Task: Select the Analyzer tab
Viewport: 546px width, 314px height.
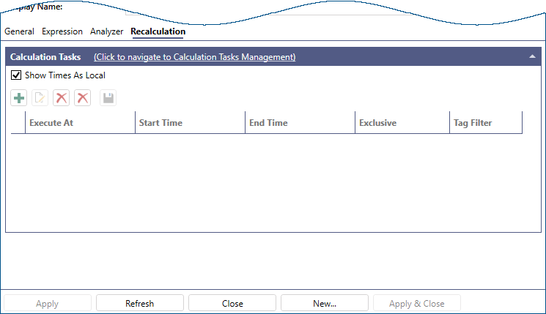Action: 106,31
